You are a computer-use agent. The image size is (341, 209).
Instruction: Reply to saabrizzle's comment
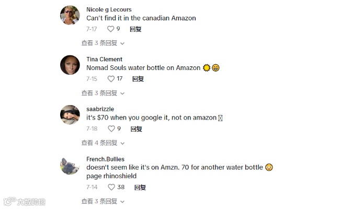coord(136,129)
